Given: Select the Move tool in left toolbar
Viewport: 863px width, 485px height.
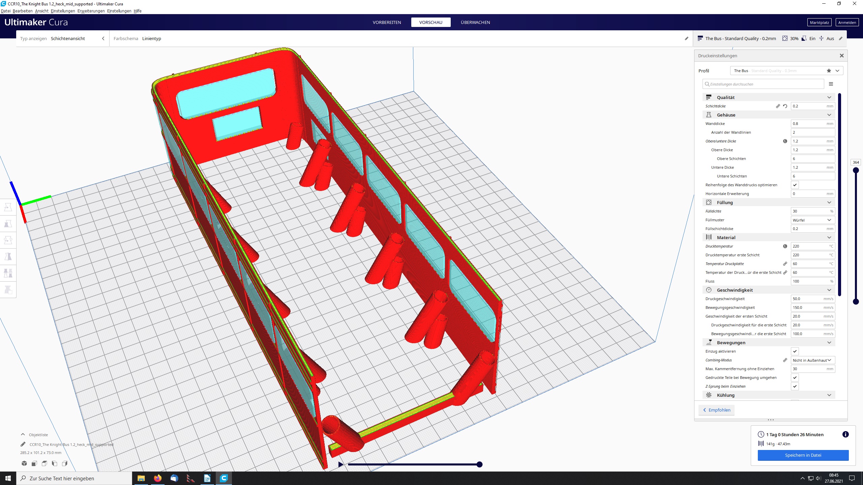Looking at the screenshot, I should pos(8,207).
